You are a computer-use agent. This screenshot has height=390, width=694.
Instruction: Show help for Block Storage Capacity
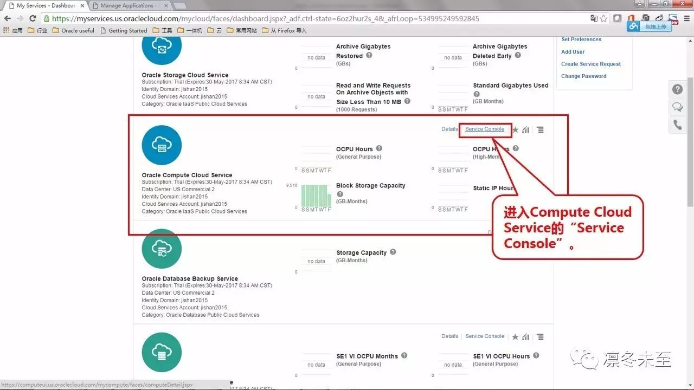point(340,194)
